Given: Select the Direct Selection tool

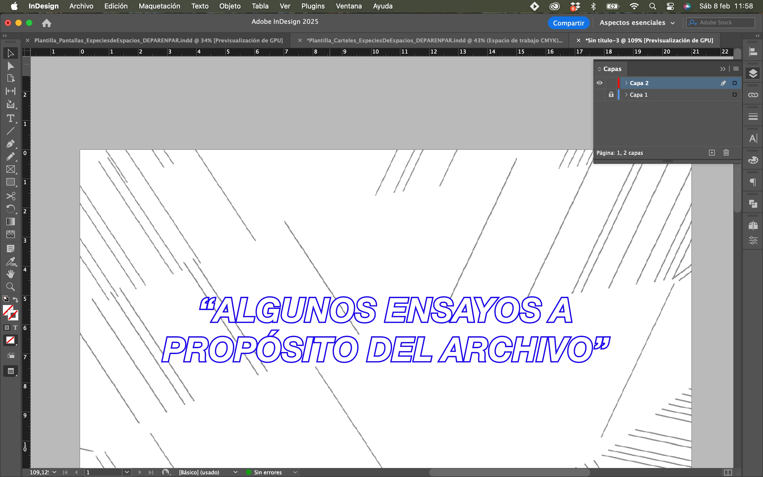Looking at the screenshot, I should coord(10,66).
